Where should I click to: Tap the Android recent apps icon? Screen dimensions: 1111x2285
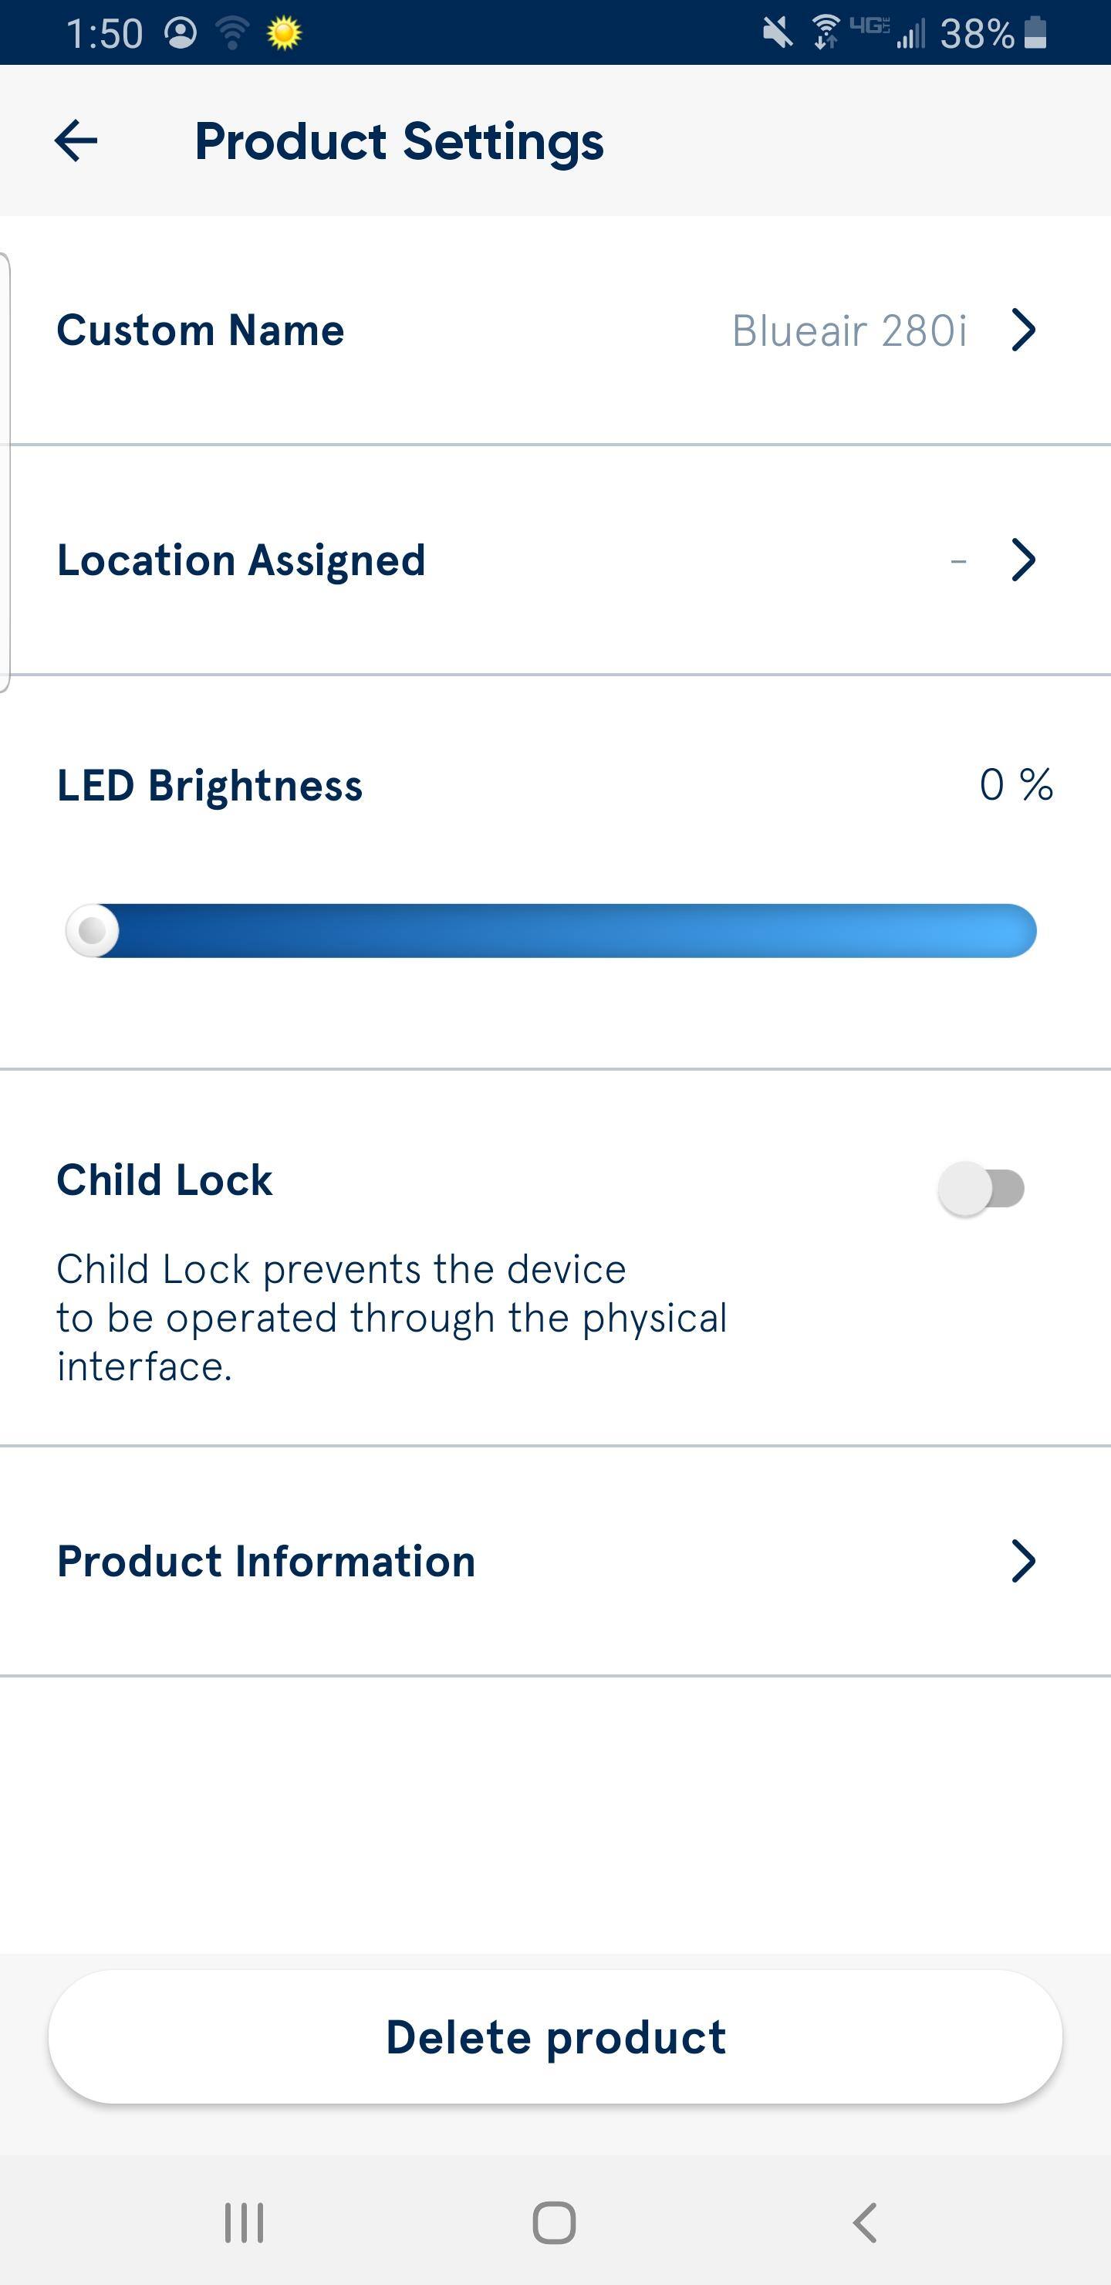point(244,2223)
